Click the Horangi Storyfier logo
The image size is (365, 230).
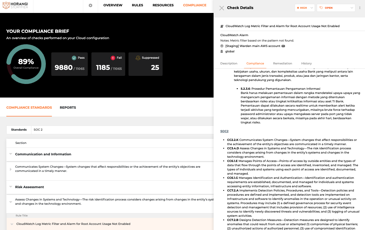tap(15, 6)
